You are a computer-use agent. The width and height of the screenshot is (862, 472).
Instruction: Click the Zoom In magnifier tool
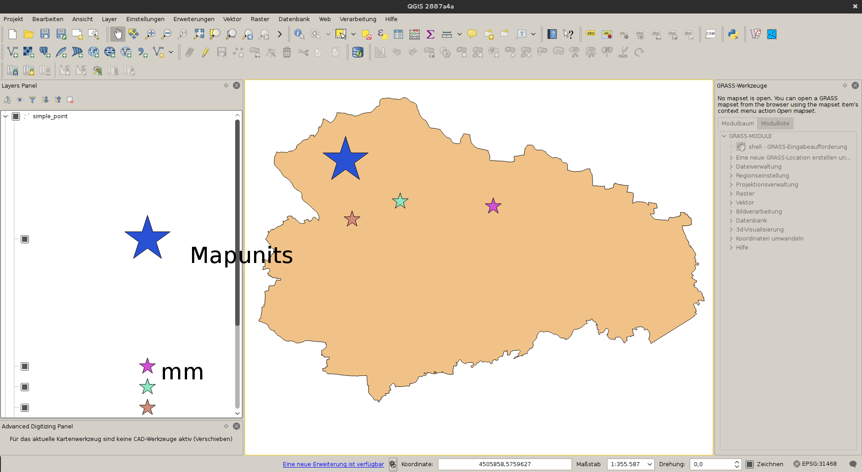150,34
